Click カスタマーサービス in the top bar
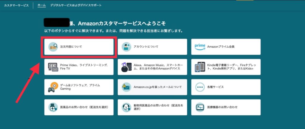Screen dimensions: 305x129 (x=16, y=5)
